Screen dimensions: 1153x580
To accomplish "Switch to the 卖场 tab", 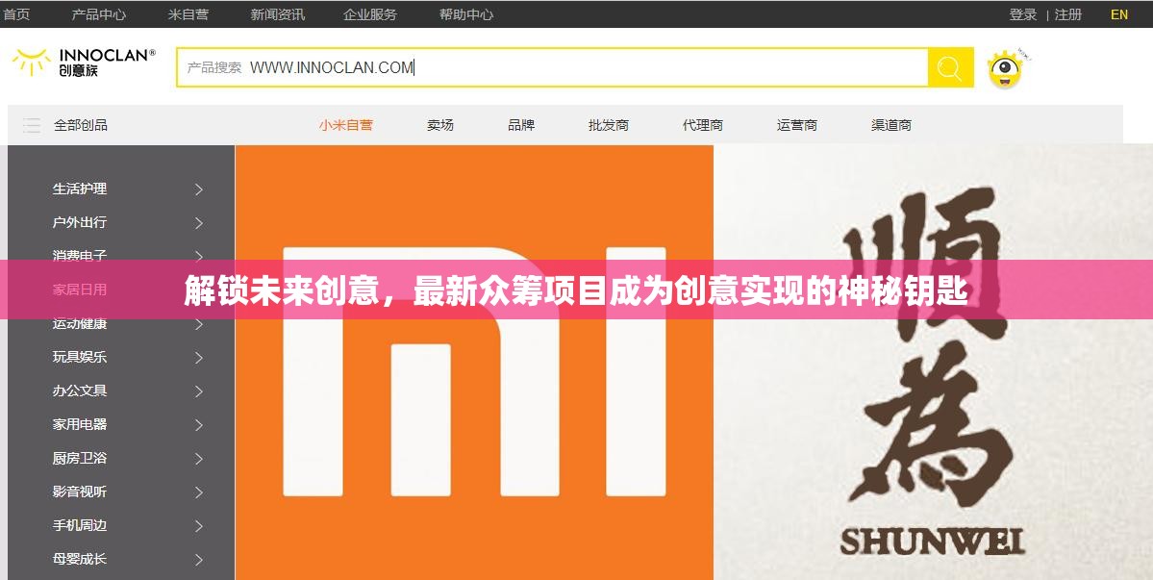I will pos(440,126).
